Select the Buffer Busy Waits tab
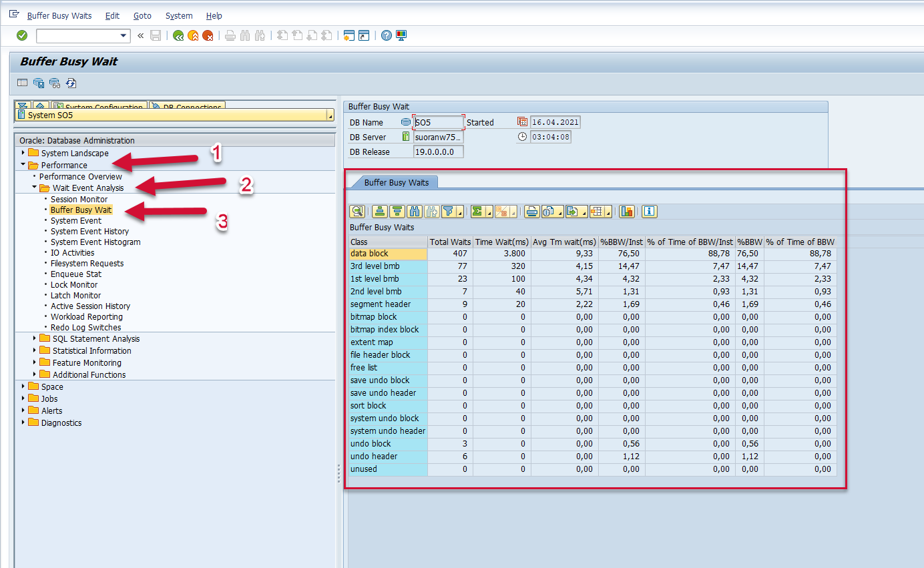This screenshot has width=924, height=568. [397, 182]
